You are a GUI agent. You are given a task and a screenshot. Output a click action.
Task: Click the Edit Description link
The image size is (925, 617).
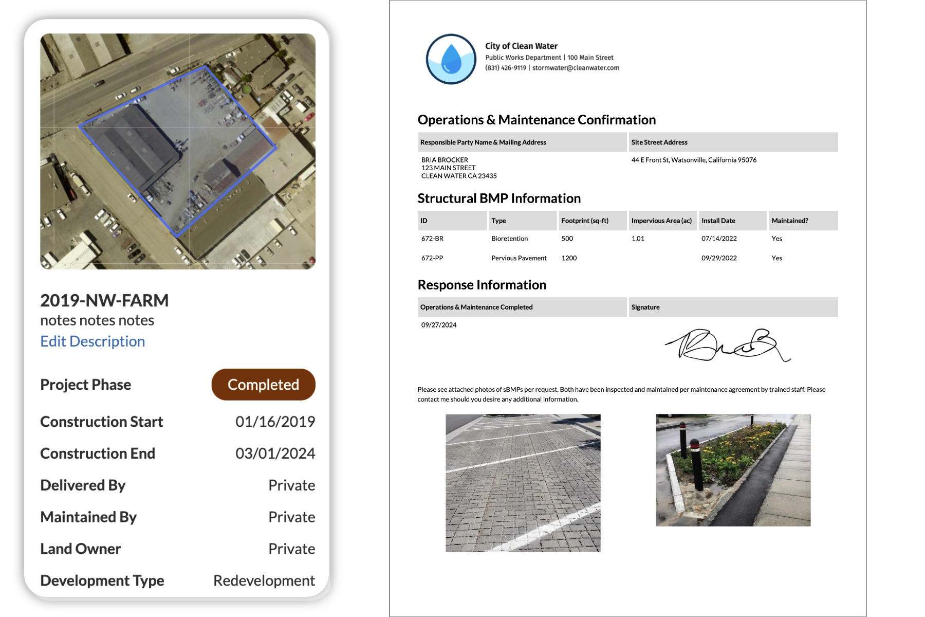(x=92, y=341)
